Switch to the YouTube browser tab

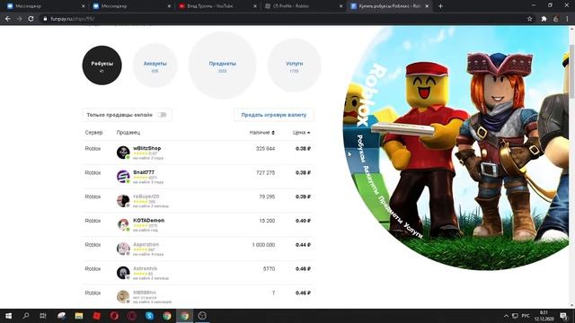click(217, 6)
